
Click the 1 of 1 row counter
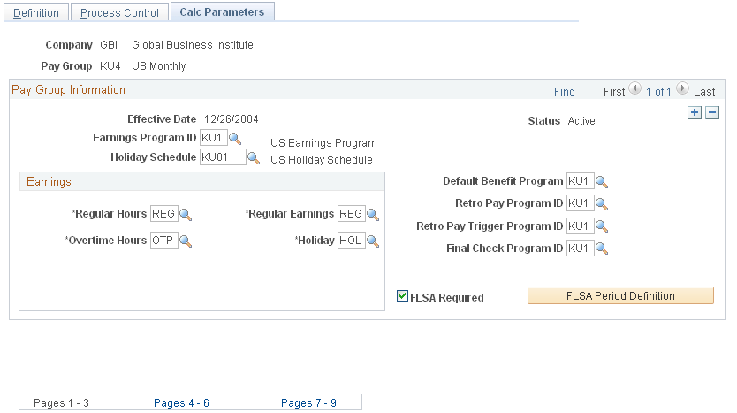pyautogui.click(x=658, y=92)
